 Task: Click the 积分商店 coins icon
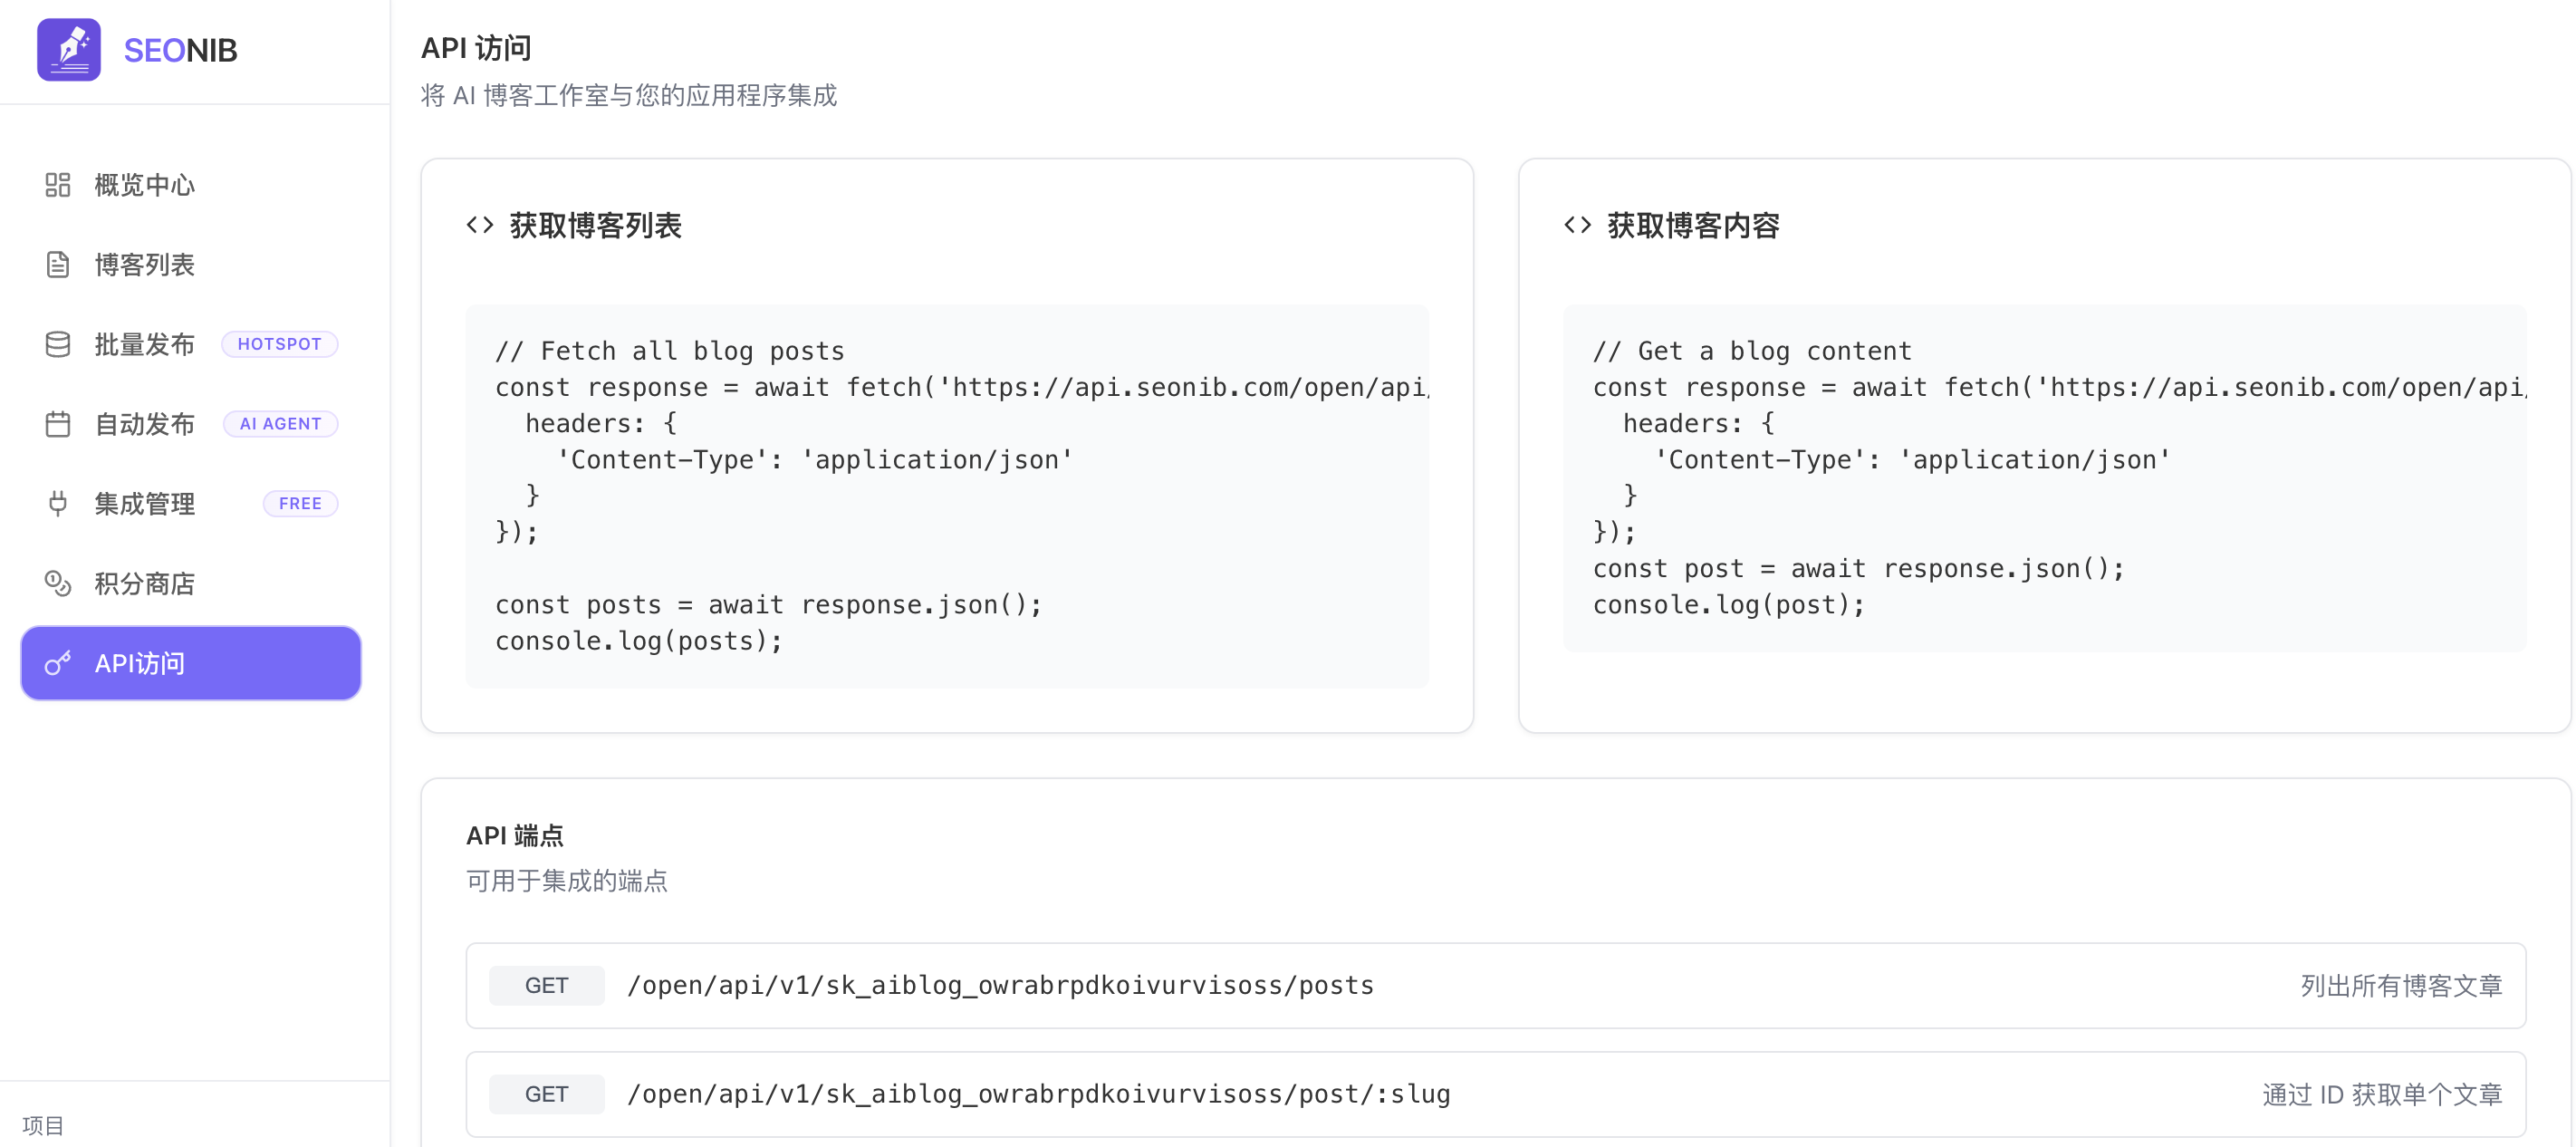click(58, 583)
